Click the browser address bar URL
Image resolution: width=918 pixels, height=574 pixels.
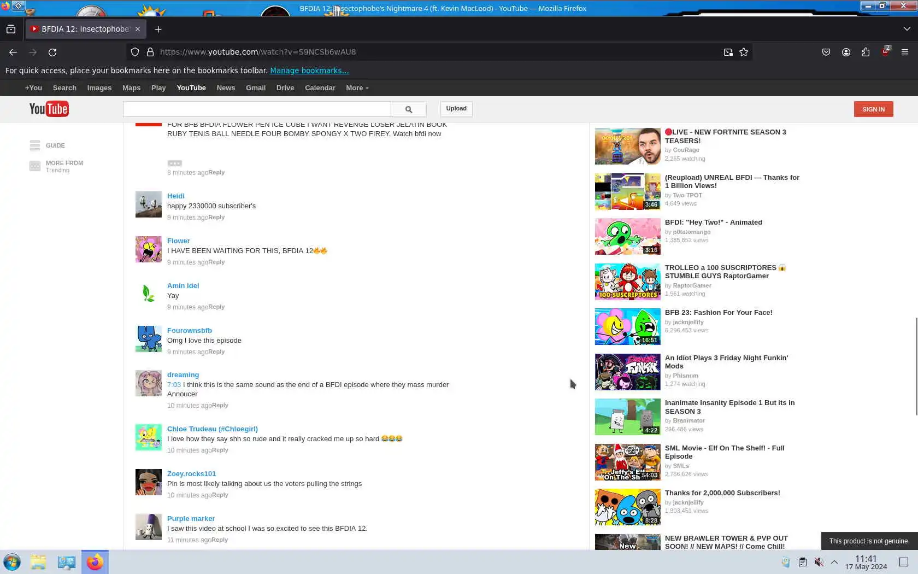[258, 52]
